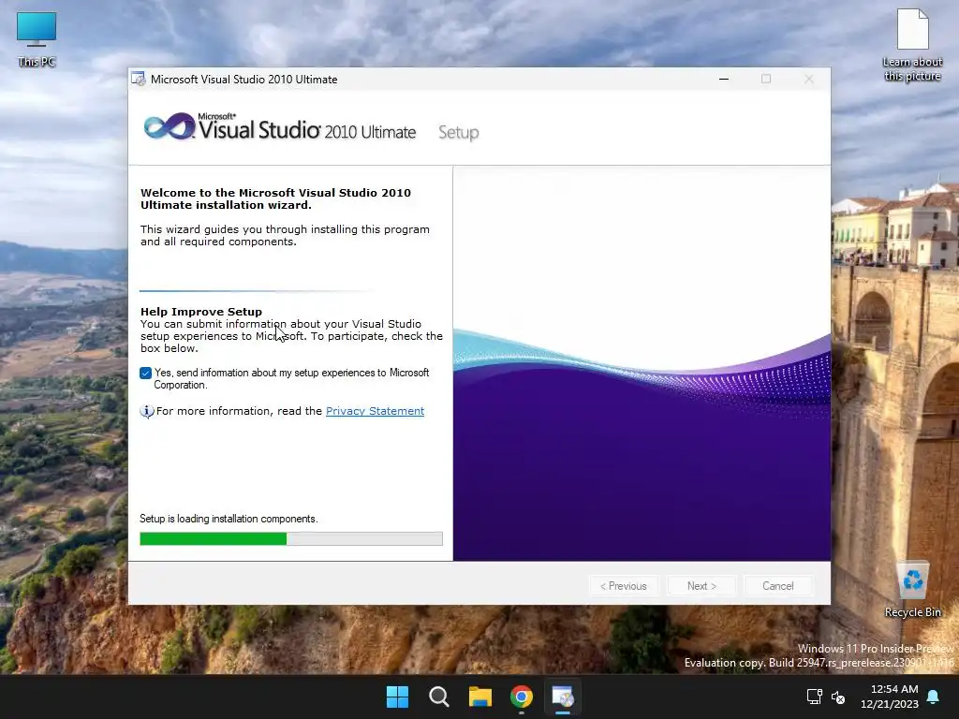959x719 pixels.
Task: Open Learn about this picture icon
Action: (x=912, y=46)
